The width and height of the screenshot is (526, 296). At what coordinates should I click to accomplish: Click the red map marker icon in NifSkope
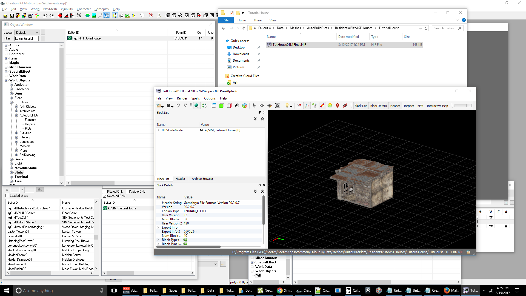338,106
